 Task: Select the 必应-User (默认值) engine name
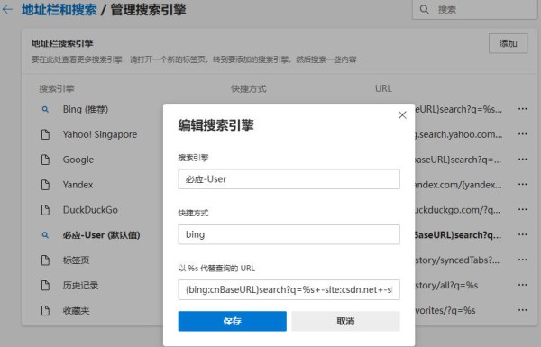click(101, 235)
